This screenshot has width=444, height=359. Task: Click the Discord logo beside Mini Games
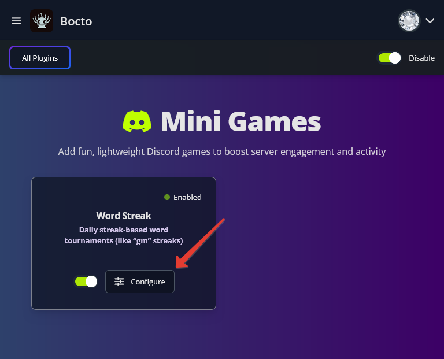[137, 122]
